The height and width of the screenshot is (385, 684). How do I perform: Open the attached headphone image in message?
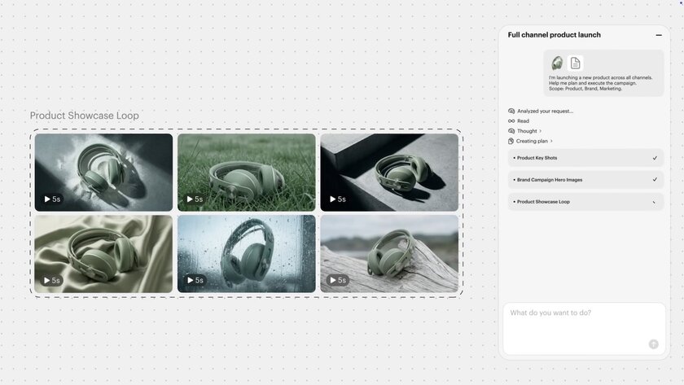click(x=557, y=63)
